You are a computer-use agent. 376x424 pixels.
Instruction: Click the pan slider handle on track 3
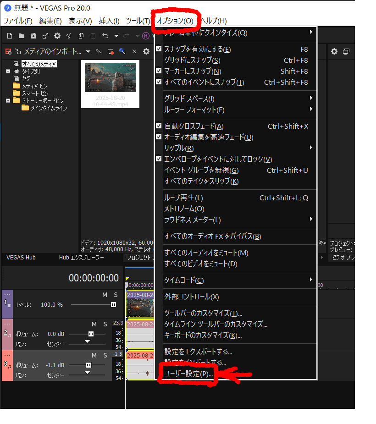coord(87,373)
